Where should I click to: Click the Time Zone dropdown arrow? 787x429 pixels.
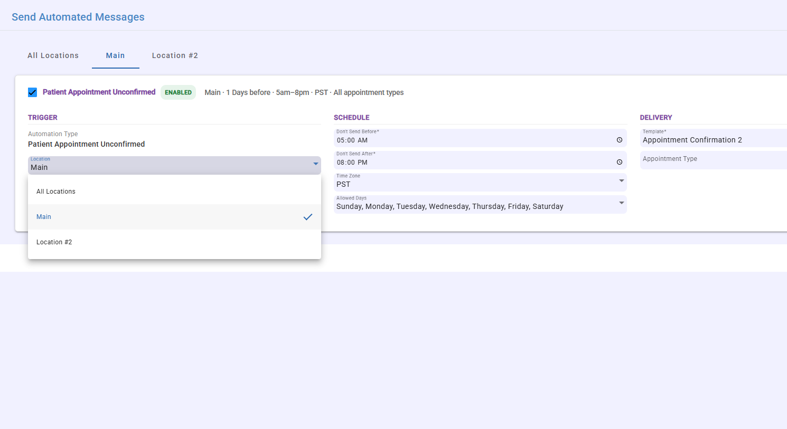coord(622,181)
